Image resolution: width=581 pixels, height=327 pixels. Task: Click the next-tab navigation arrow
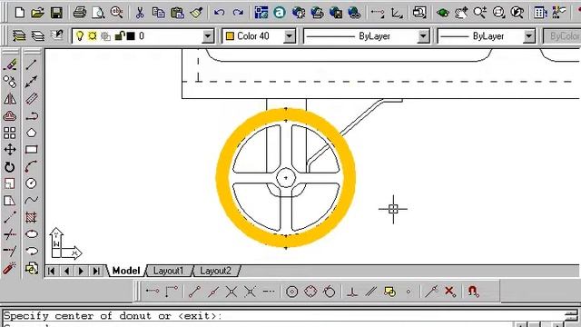tap(82, 271)
